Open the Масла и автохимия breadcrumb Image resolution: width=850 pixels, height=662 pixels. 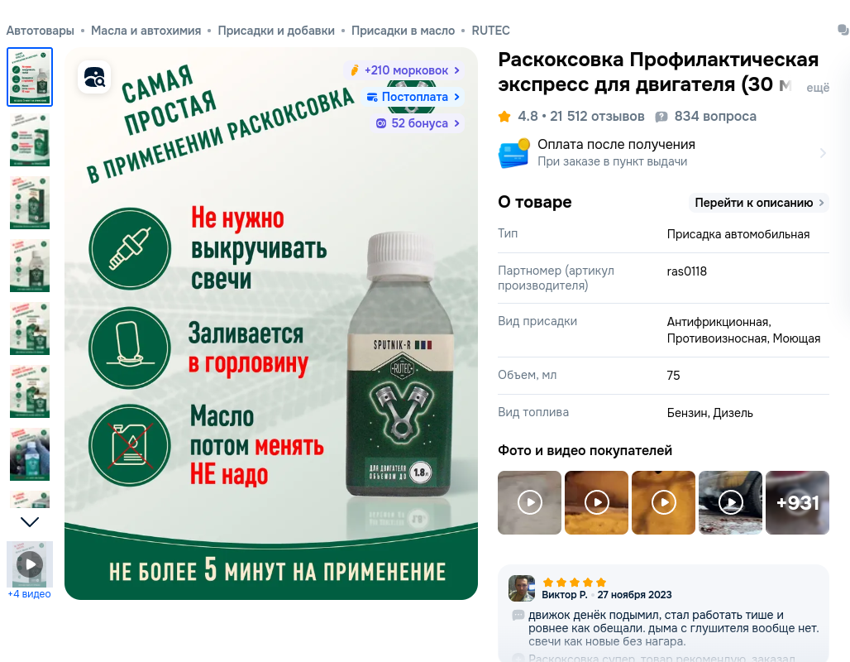click(146, 31)
